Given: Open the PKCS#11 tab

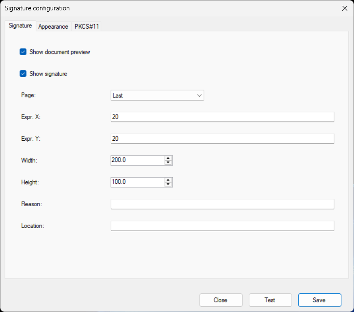Looking at the screenshot, I should (87, 27).
